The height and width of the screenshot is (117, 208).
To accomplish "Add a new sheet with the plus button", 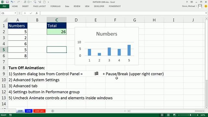I will point(53,111).
